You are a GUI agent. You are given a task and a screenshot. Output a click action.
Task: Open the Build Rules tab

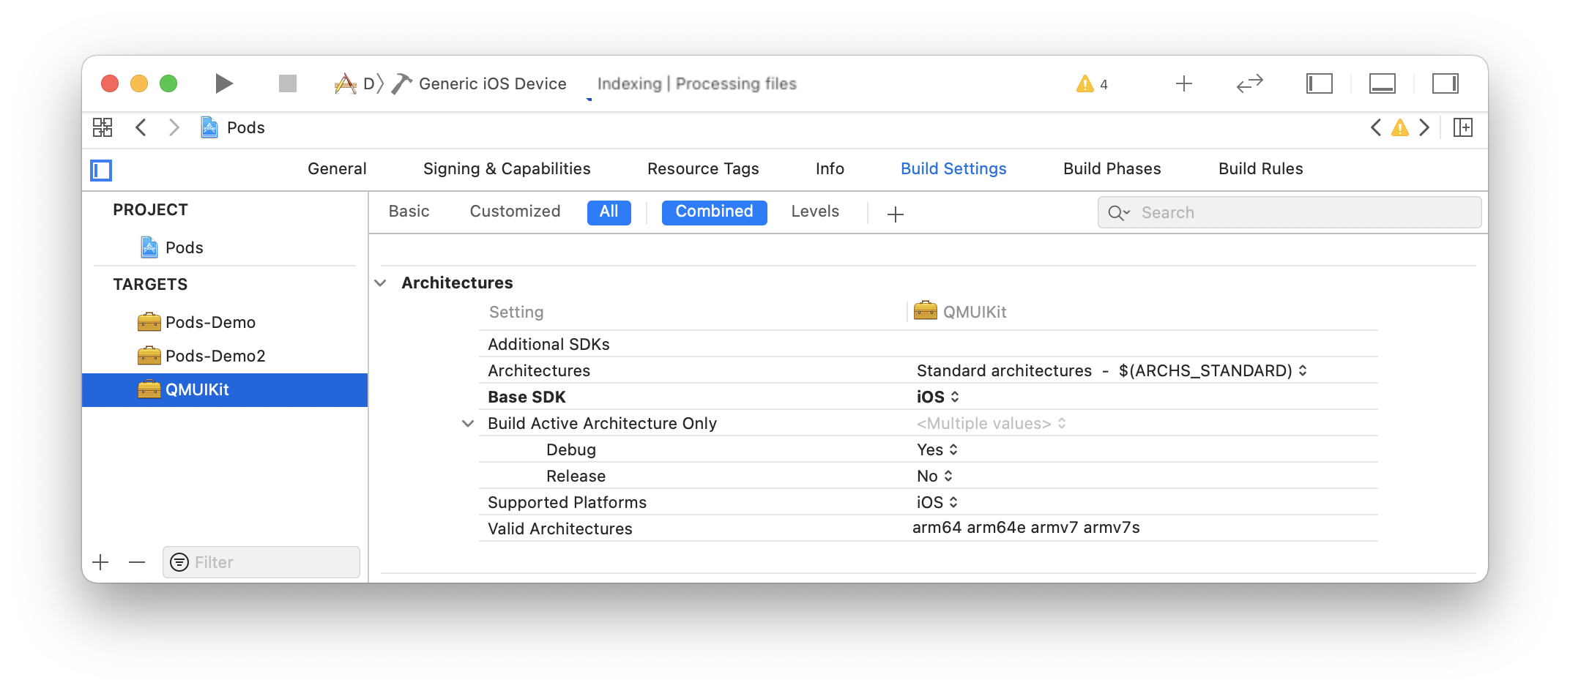(x=1260, y=169)
